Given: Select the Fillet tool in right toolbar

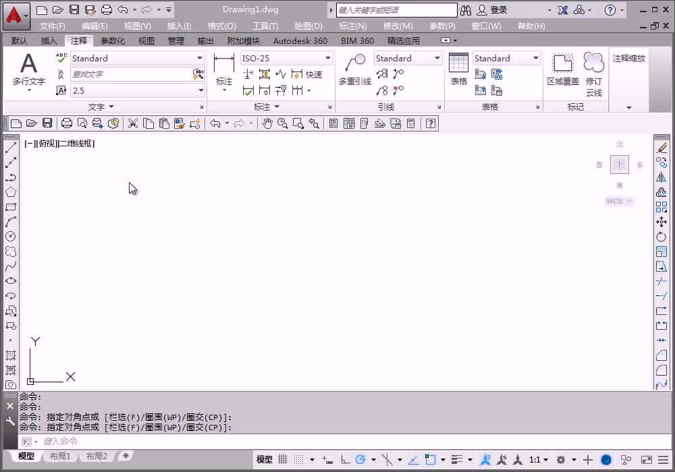Looking at the screenshot, I should [661, 370].
